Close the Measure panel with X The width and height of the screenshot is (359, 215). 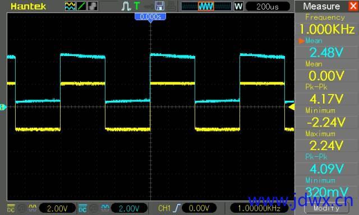pyautogui.click(x=353, y=6)
